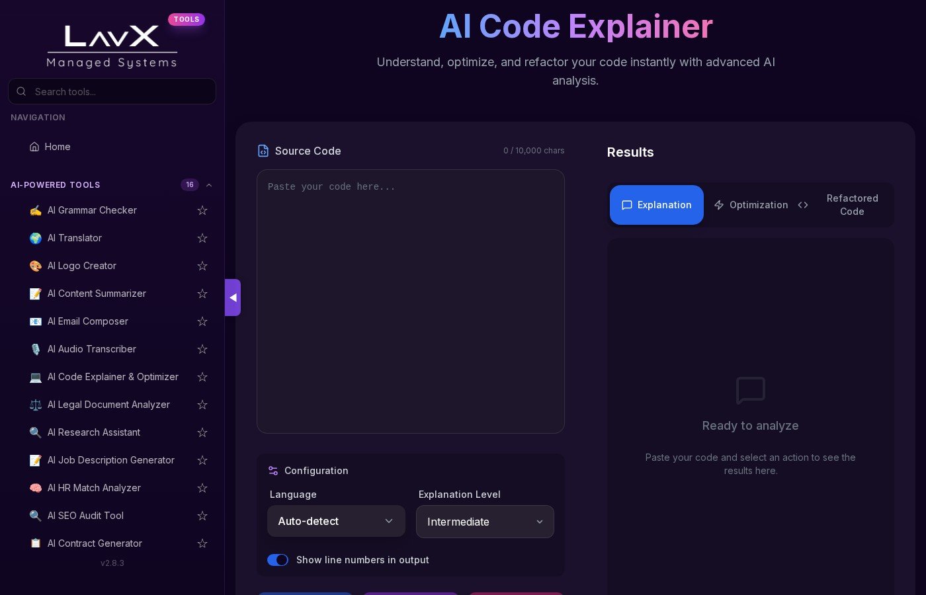Click the AI Translator globe icon
This screenshot has width=926, height=595.
(36, 238)
